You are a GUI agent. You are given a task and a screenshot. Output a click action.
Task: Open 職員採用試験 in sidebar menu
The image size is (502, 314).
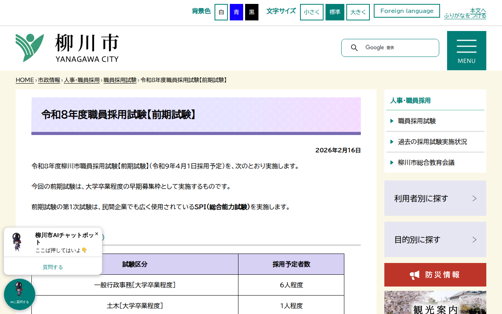(x=435, y=121)
